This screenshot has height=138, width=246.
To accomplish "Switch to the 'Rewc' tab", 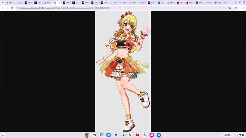I will [x=9, y=2].
